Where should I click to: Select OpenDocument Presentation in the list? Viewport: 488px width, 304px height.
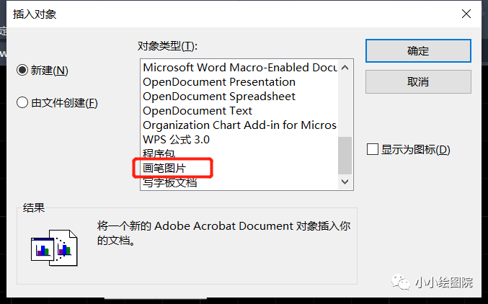point(219,82)
